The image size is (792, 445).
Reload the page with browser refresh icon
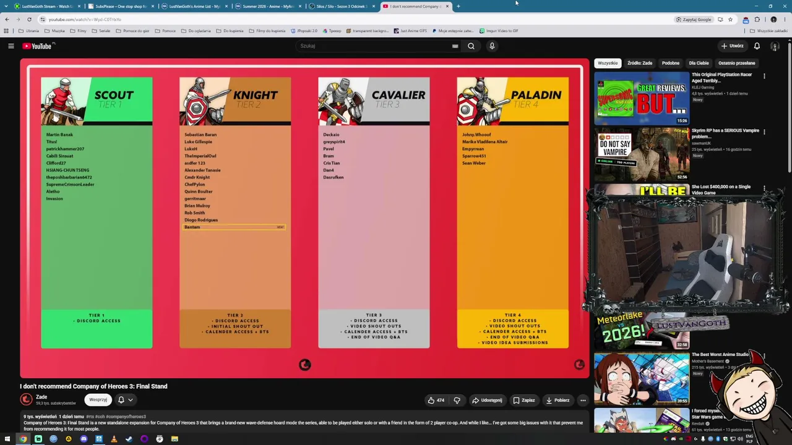(x=29, y=19)
